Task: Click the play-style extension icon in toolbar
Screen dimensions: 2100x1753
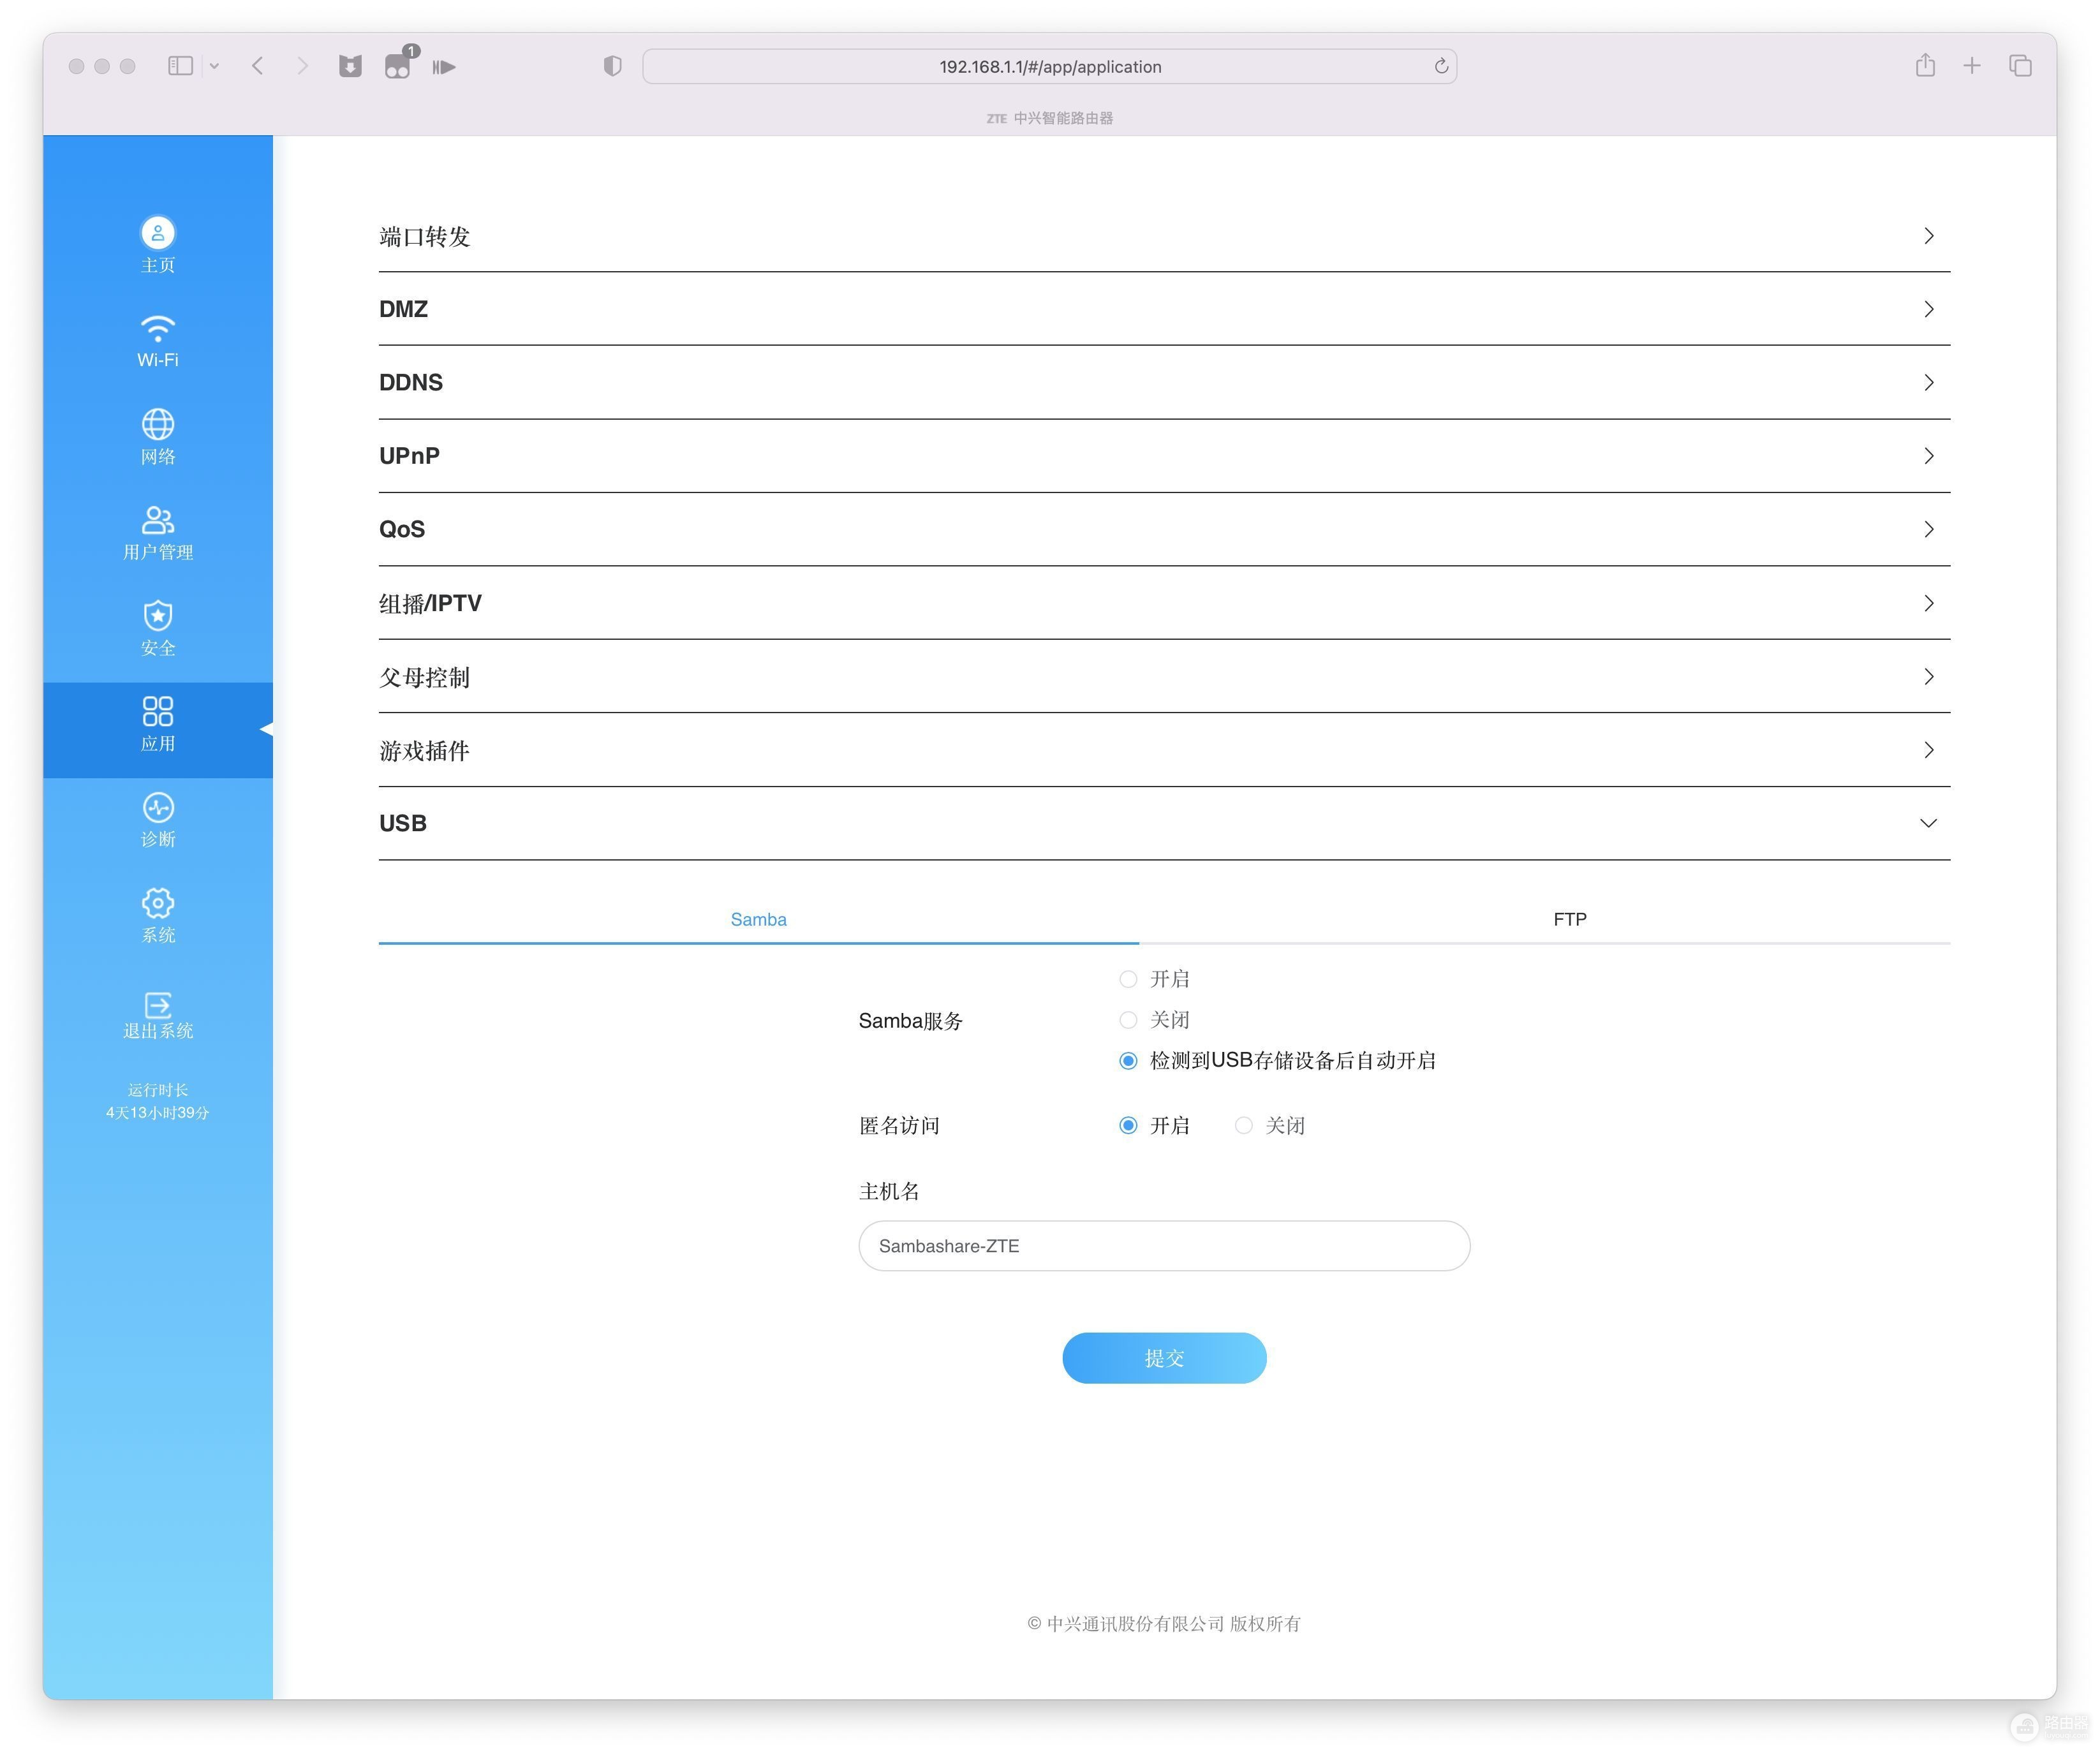Action: pyautogui.click(x=444, y=67)
